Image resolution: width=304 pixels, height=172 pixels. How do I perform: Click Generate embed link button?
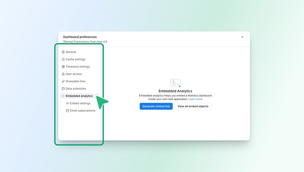pyautogui.click(x=156, y=106)
